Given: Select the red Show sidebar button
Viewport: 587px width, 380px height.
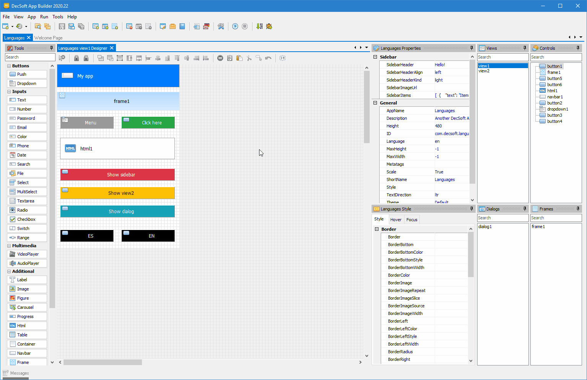Looking at the screenshot, I should (117, 175).
